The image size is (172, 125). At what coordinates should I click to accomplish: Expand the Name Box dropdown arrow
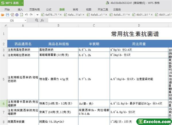click(x=25, y=21)
